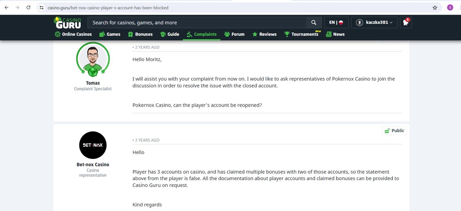Viewport: 461px width, 211px height.
Task: Open the Tournaments page
Action: point(301,34)
